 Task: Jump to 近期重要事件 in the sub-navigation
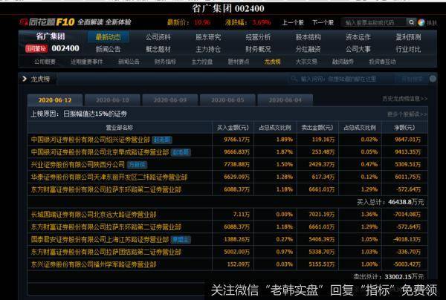pos(87,62)
